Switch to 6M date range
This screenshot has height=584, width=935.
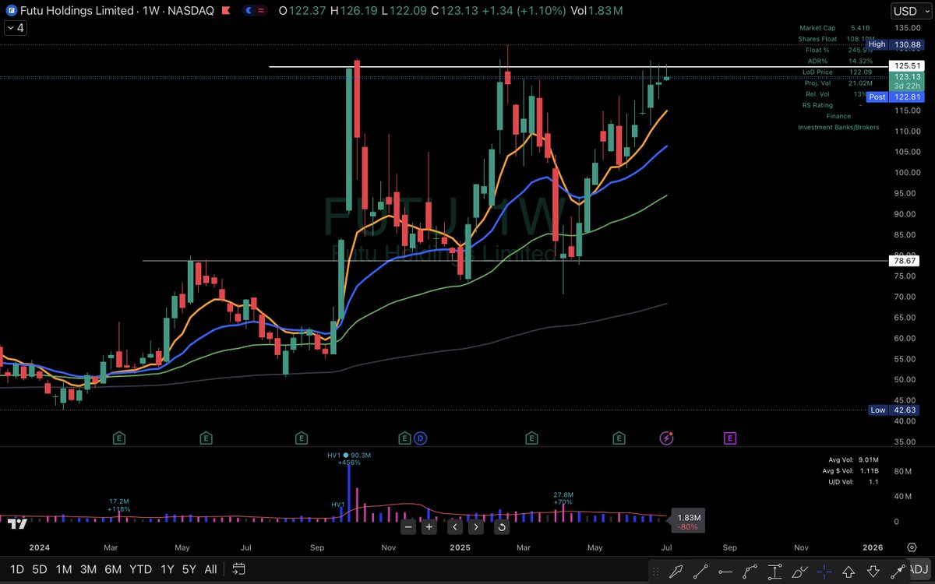tap(113, 569)
